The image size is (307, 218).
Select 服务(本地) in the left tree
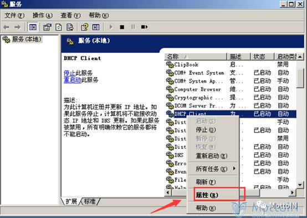coord(27,39)
